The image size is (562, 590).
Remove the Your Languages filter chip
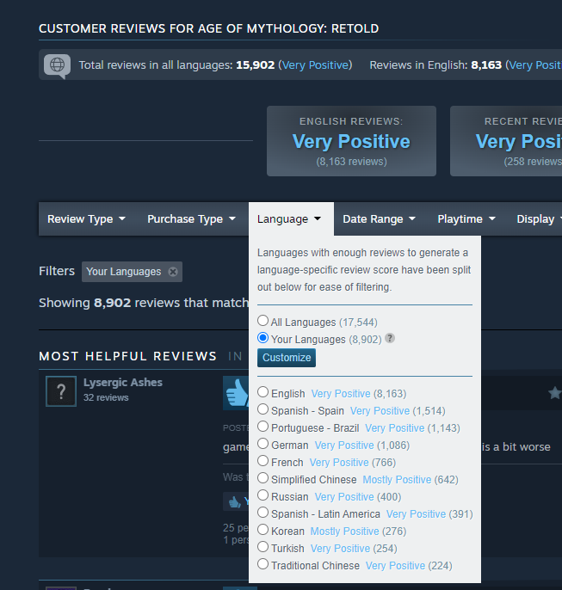point(173,272)
